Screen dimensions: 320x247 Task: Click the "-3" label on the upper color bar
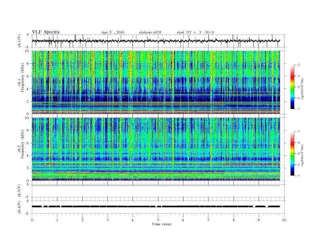coord(298,65)
